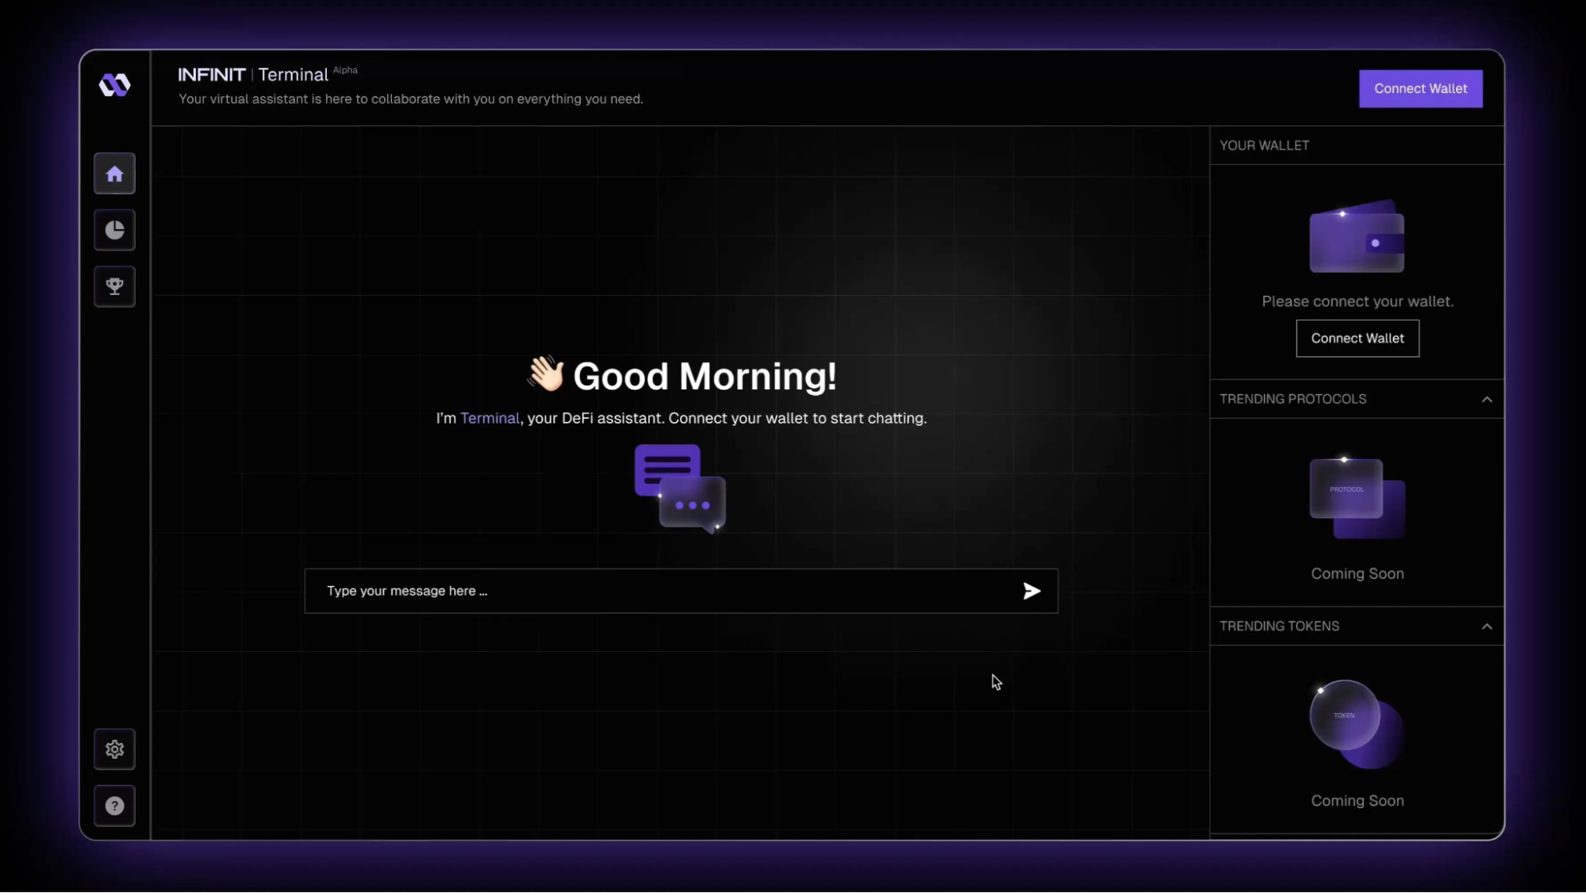Click 'Coming Soon' under Trending Tokens

click(x=1358, y=801)
